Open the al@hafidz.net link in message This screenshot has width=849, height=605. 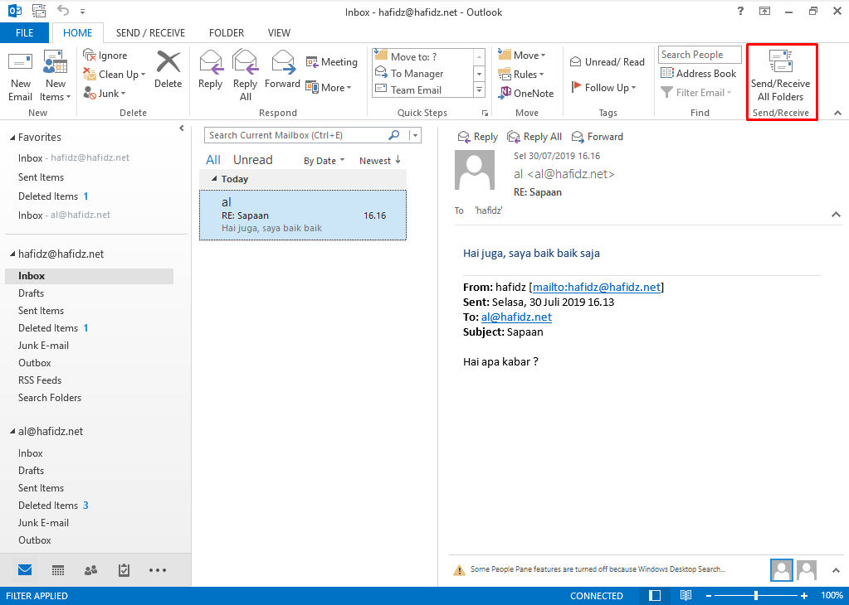point(516,317)
